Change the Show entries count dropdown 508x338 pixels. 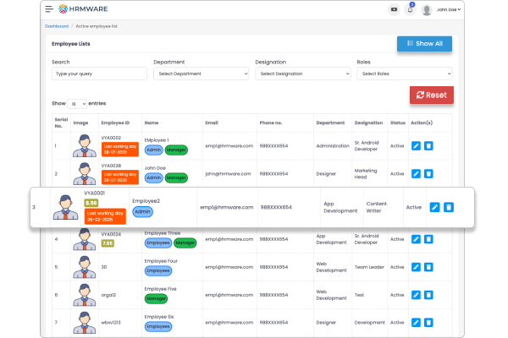tap(77, 103)
